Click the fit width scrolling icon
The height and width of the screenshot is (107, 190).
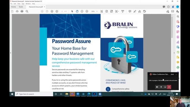coord(102,11)
